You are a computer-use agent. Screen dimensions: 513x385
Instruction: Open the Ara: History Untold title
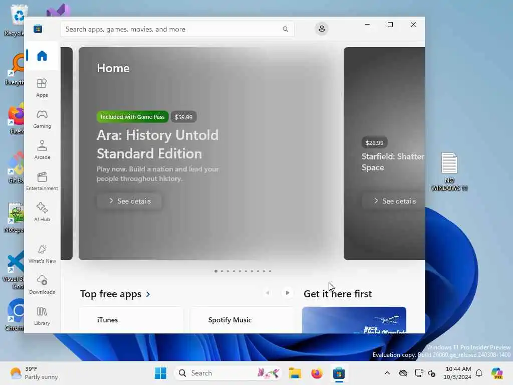[157, 144]
